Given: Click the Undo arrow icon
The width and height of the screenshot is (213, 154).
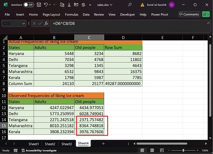Looking at the screenshot, I should [x=46, y=5].
